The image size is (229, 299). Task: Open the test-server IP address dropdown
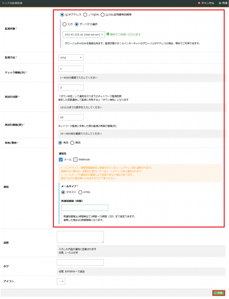pyautogui.click(x=83, y=34)
